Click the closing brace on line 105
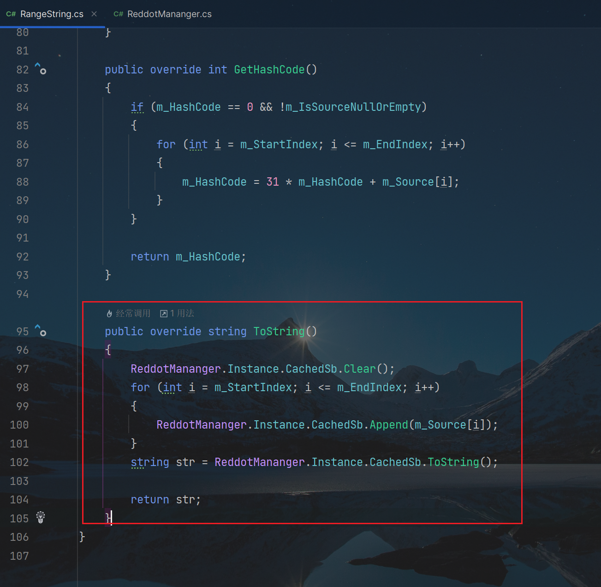601x587 pixels. point(108,517)
